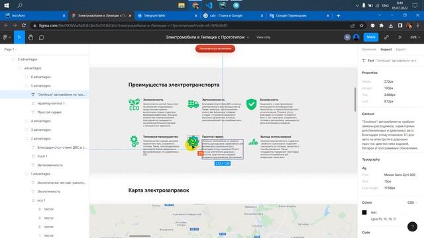
Task: Select the Comment tool in the toolbar
Action: (x=41, y=37)
